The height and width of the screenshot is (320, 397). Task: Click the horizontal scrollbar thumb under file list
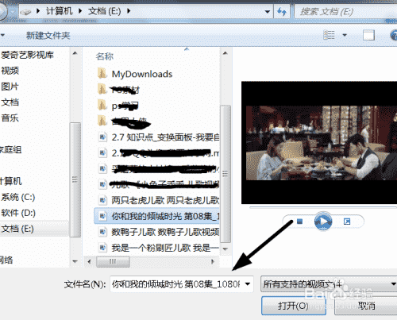coord(113,261)
